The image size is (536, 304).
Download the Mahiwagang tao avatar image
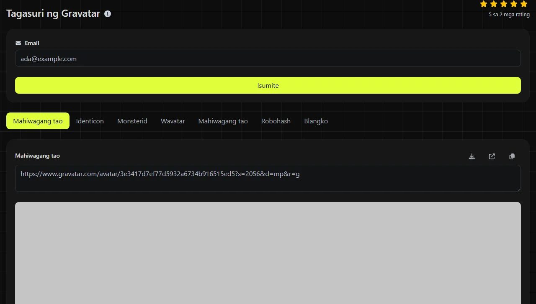[x=472, y=156]
